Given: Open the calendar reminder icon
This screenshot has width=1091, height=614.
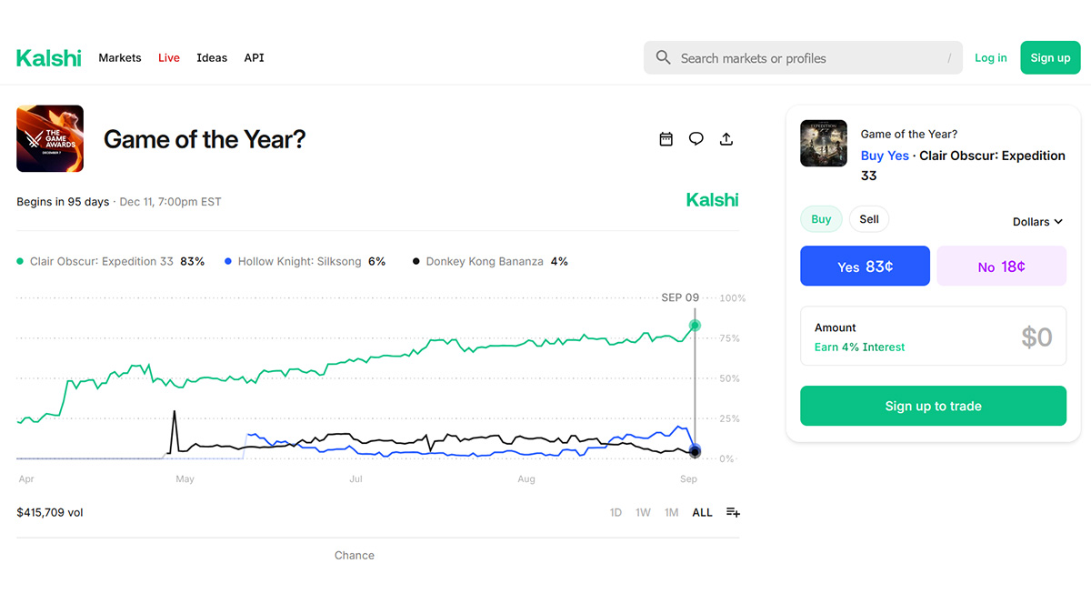Looking at the screenshot, I should (666, 138).
